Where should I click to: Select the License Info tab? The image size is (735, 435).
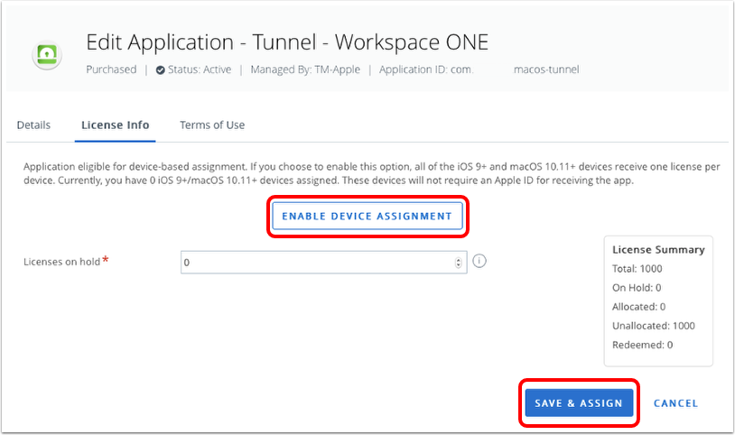pos(115,125)
